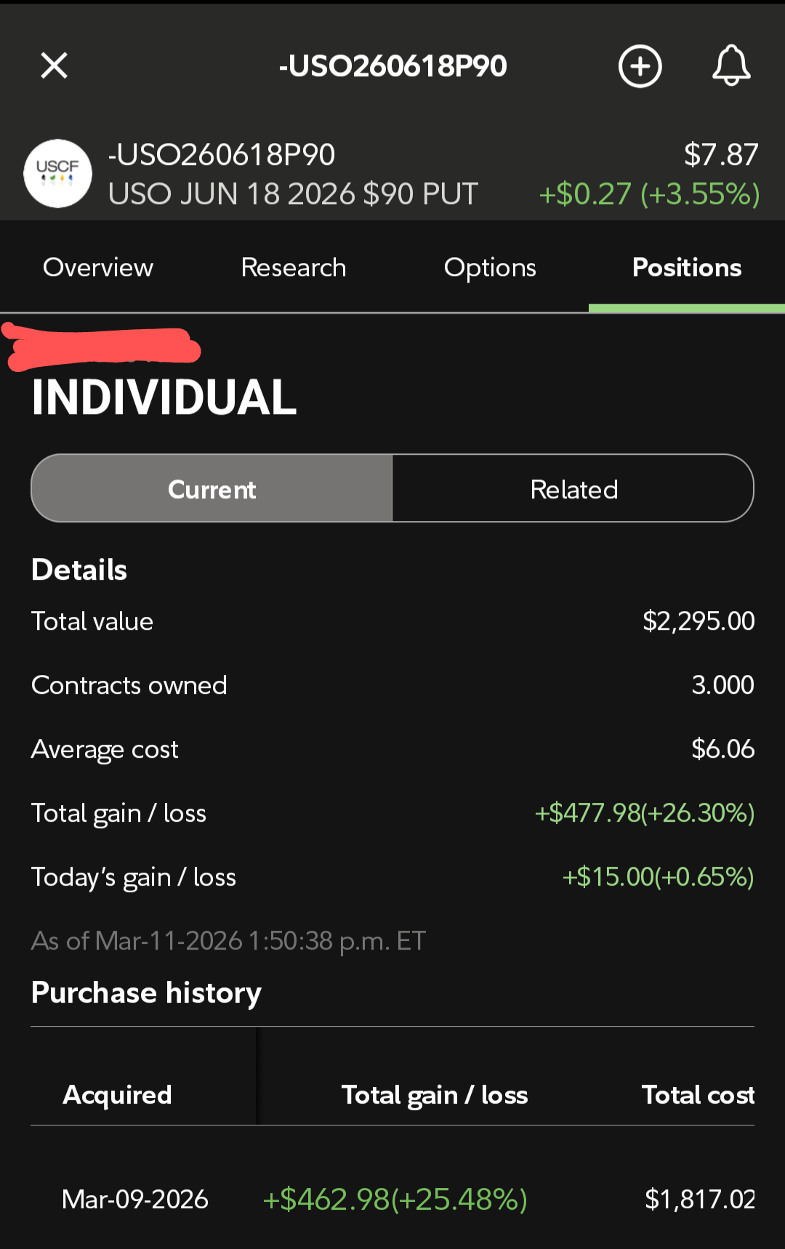Toggle to Related positions view
This screenshot has height=1249, width=785.
pos(573,488)
